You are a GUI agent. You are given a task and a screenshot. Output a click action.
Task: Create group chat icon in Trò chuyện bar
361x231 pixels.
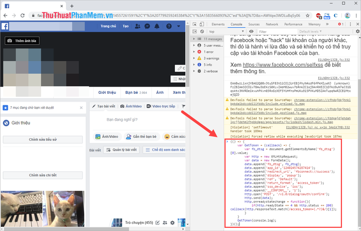point(165,223)
